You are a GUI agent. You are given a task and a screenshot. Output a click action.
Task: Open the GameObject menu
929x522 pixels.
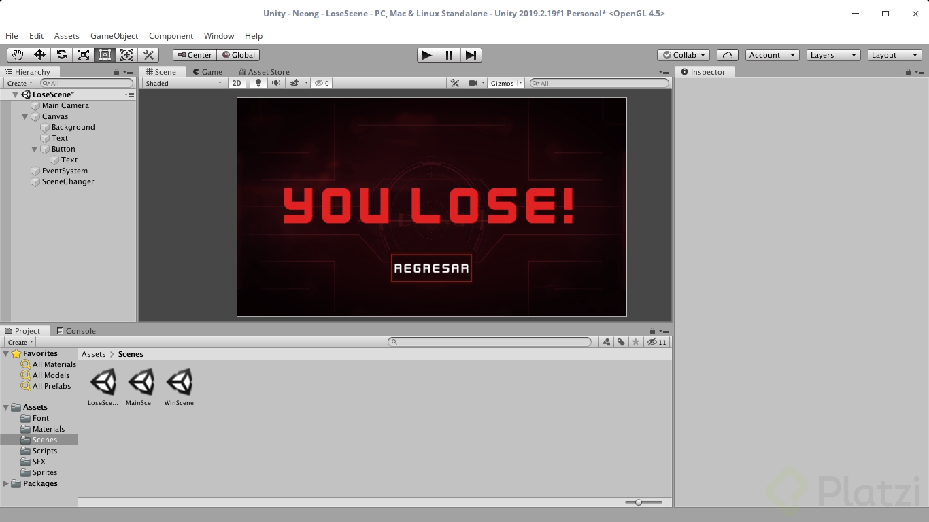[114, 36]
